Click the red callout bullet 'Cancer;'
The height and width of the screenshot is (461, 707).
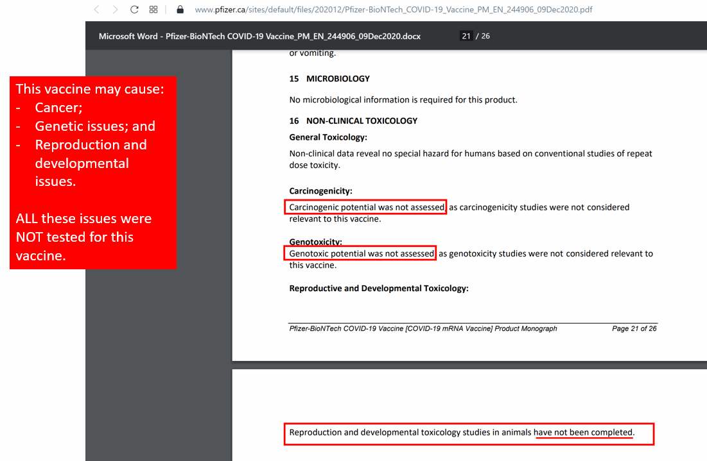58,108
